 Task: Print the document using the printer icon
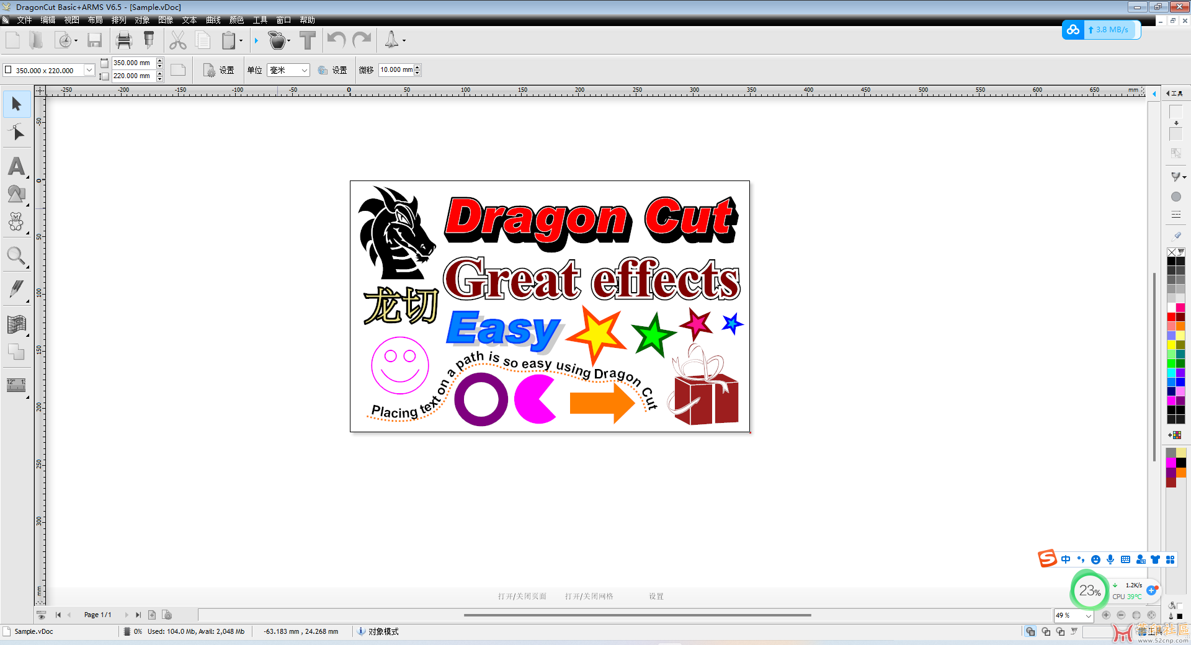(x=124, y=41)
